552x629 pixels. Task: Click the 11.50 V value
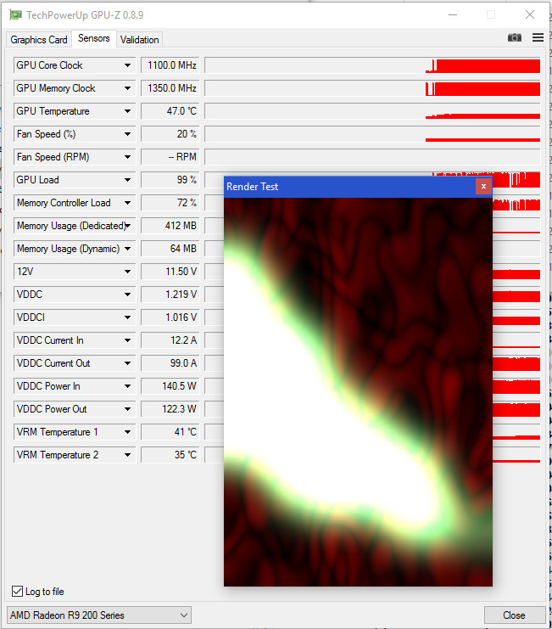click(170, 271)
